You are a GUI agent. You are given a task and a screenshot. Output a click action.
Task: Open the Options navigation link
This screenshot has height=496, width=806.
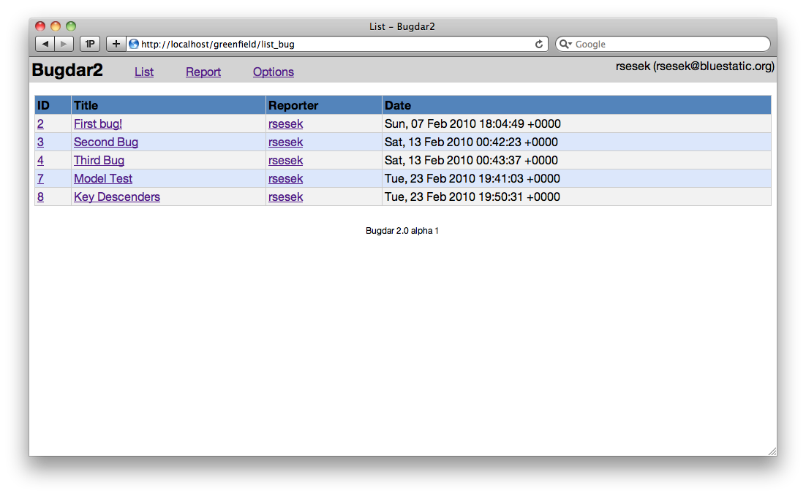[x=274, y=72]
